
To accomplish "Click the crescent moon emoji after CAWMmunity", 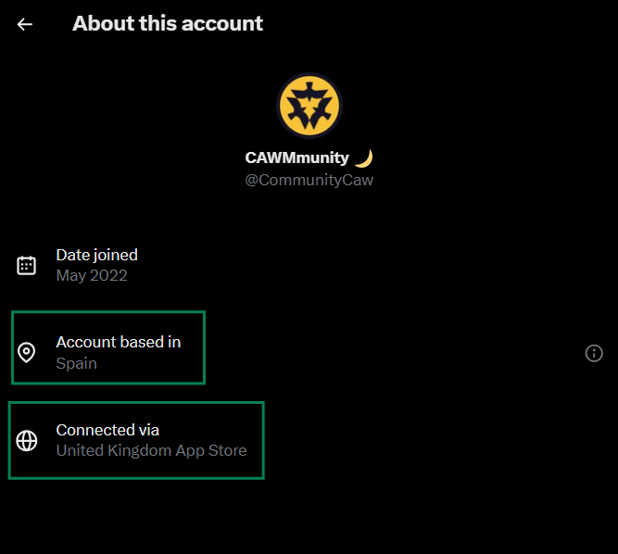I will [x=363, y=158].
